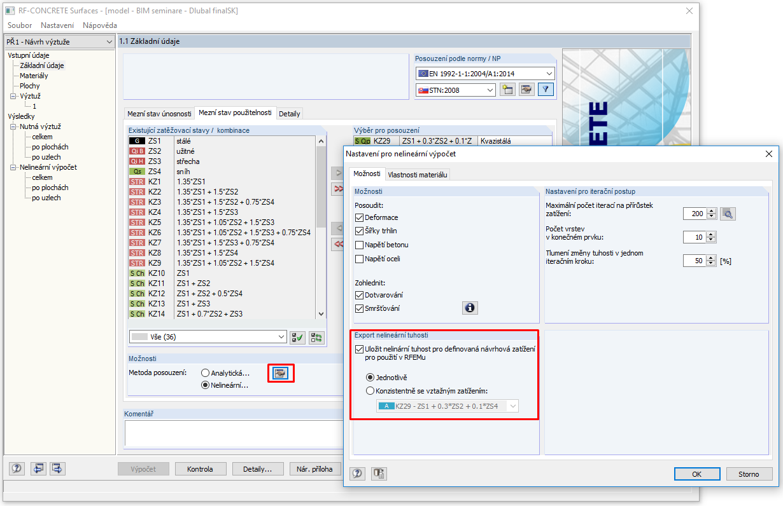Click the RF-CONCRETE Surfaces title bar icon
The image size is (783, 506).
pyautogui.click(x=11, y=11)
